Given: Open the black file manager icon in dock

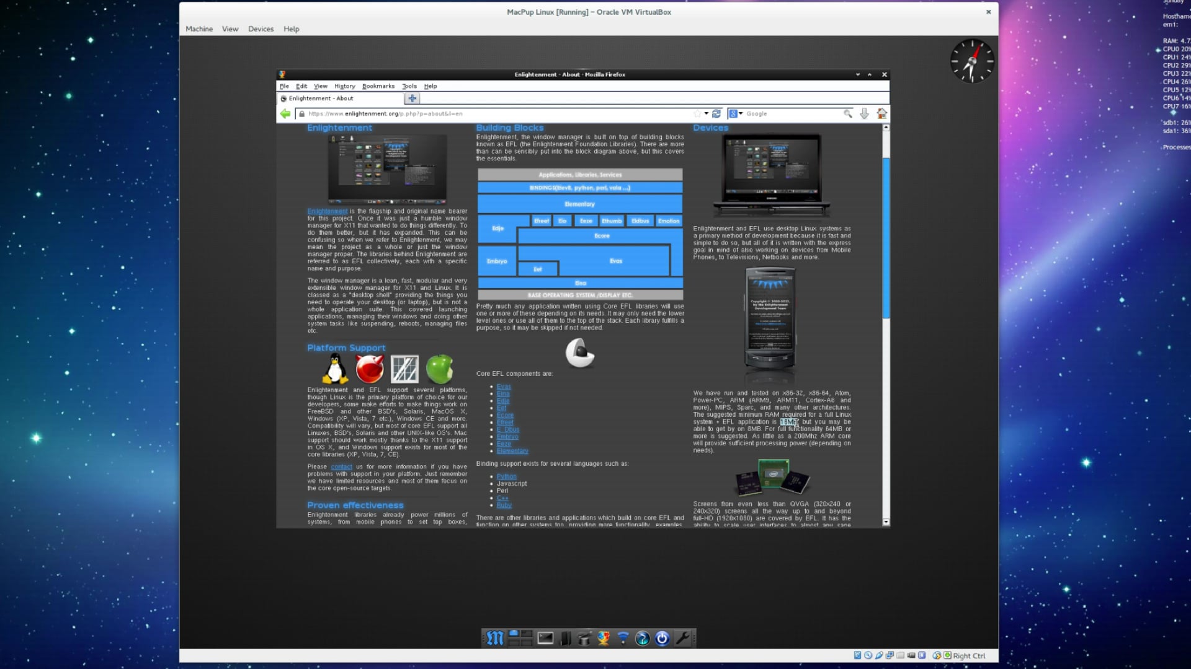Looking at the screenshot, I should point(565,638).
